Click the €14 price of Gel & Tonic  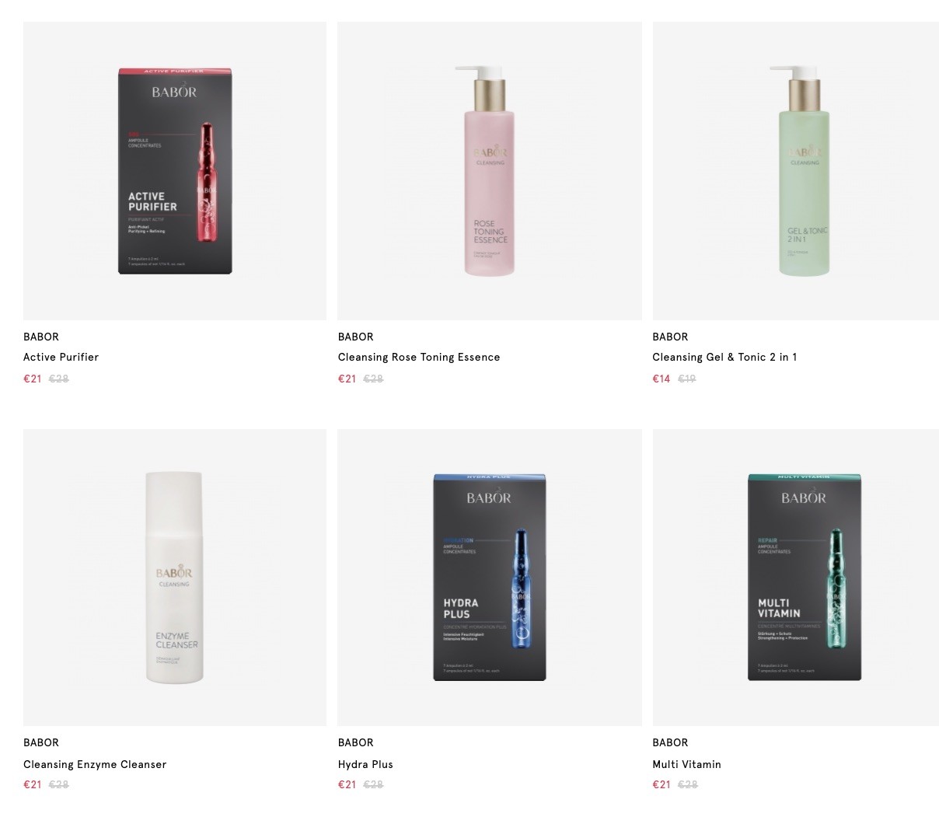(x=661, y=379)
